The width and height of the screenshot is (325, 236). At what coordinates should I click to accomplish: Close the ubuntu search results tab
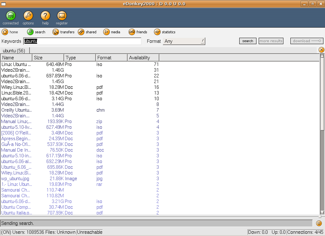(321, 50)
